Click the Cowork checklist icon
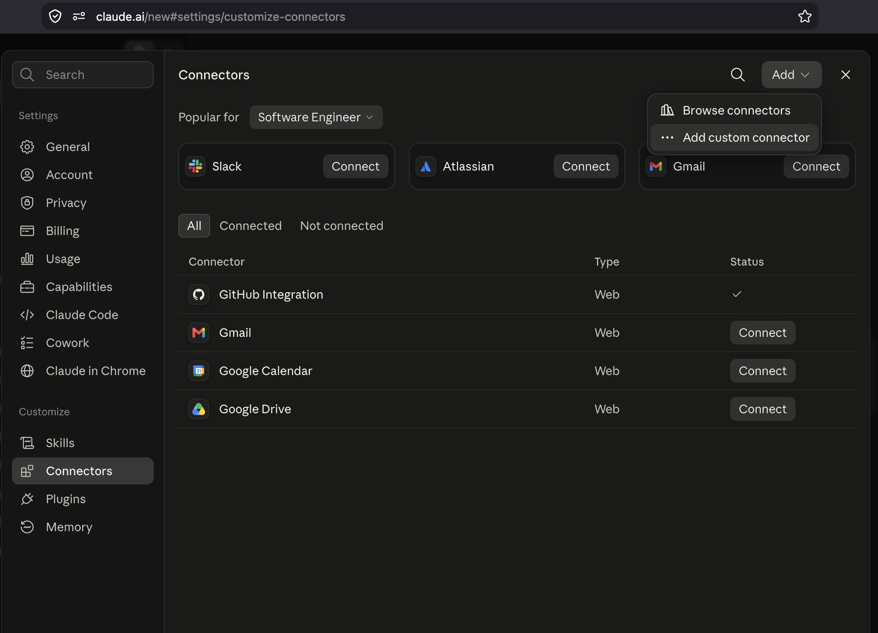The image size is (878, 633). tap(27, 343)
